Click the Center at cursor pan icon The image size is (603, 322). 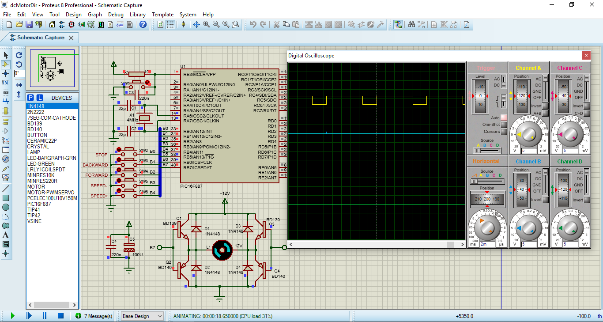tap(197, 24)
